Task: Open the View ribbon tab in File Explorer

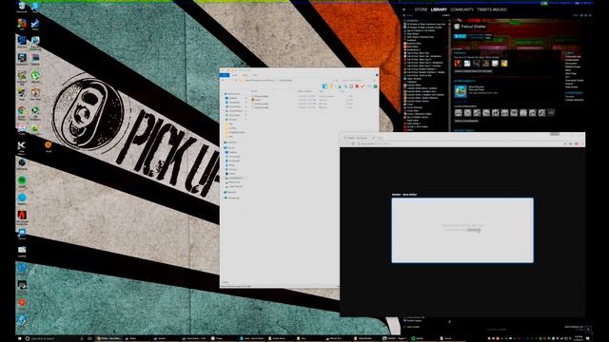Action: point(255,75)
